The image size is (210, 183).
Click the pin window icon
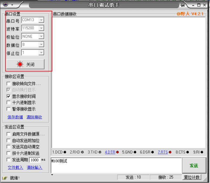point(183,5)
